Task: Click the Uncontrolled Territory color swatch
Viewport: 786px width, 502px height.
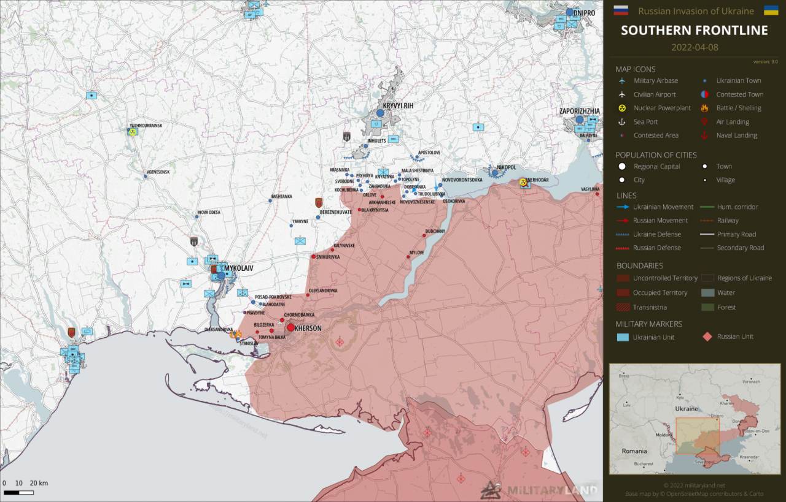Action: tap(623, 278)
